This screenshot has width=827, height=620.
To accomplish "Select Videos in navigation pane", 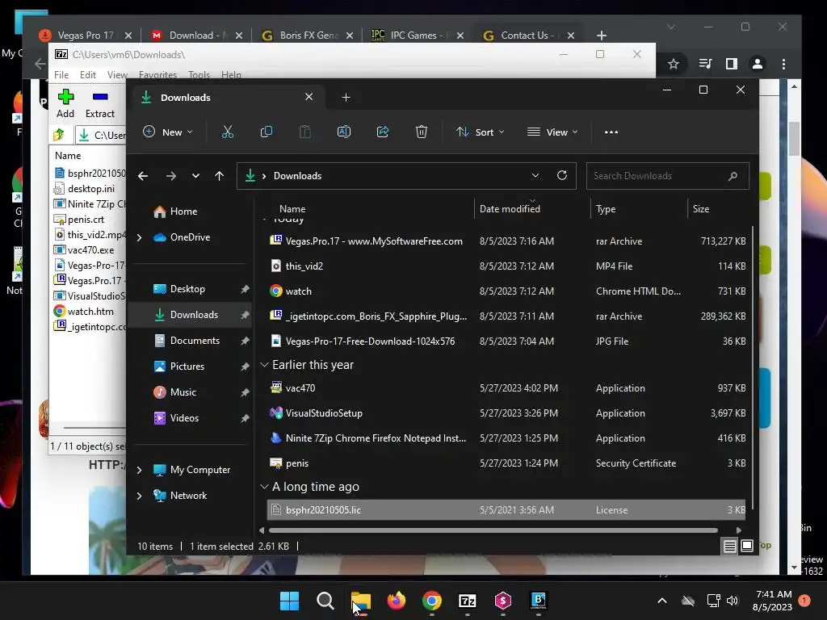I will pyautogui.click(x=190, y=418).
